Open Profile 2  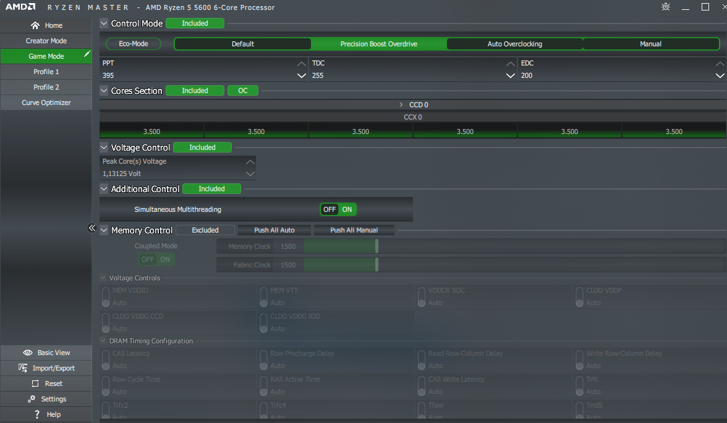[x=46, y=87]
